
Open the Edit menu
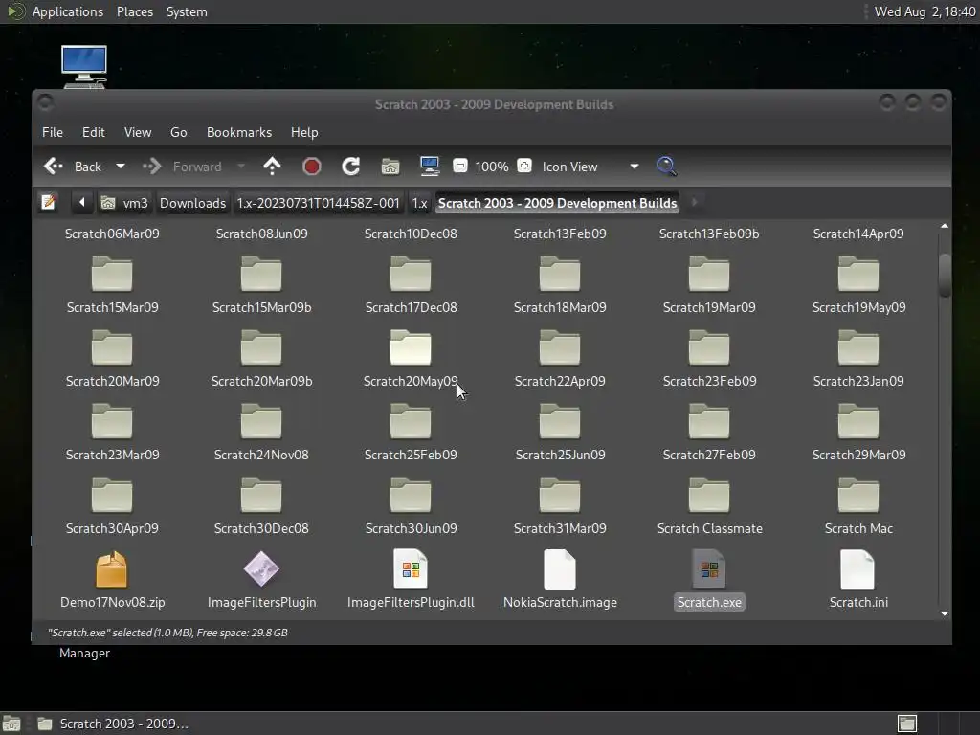click(x=93, y=132)
